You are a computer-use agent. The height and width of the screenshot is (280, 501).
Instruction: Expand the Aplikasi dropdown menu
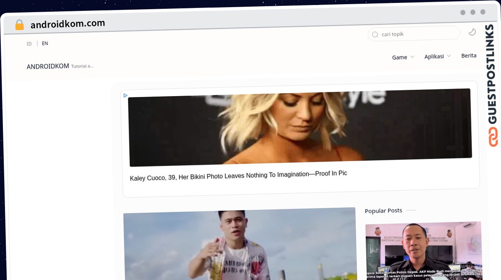437,56
